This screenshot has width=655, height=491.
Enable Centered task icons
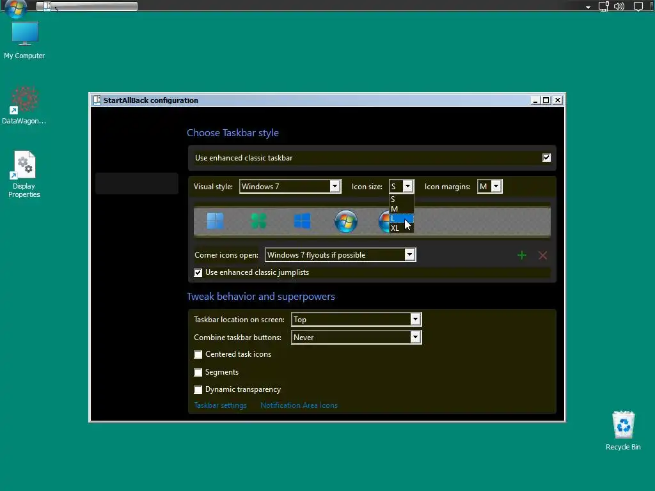point(198,354)
